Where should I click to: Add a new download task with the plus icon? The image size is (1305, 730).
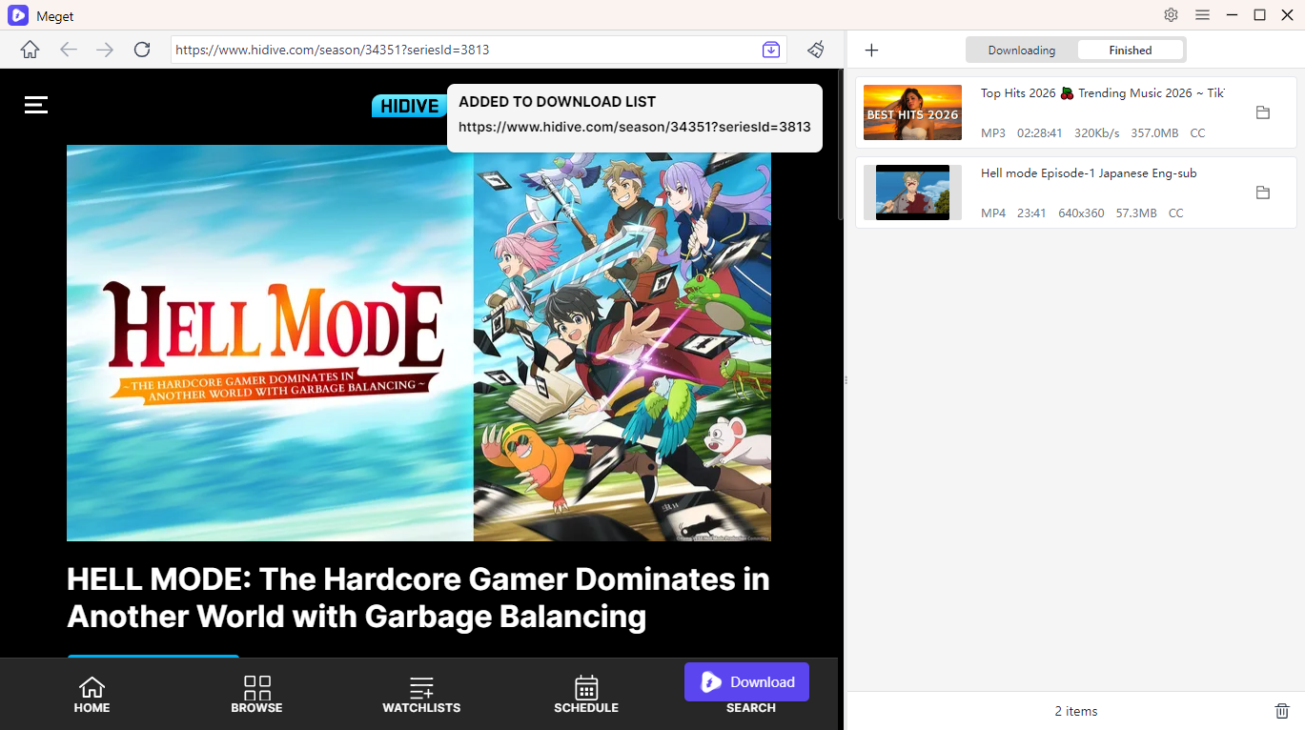coord(871,50)
